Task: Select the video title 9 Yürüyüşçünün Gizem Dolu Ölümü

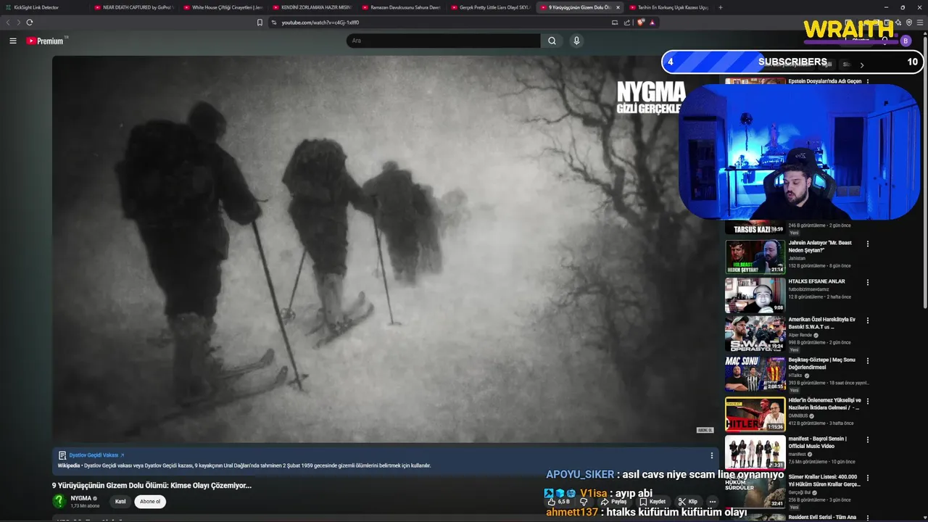Action: [x=152, y=485]
